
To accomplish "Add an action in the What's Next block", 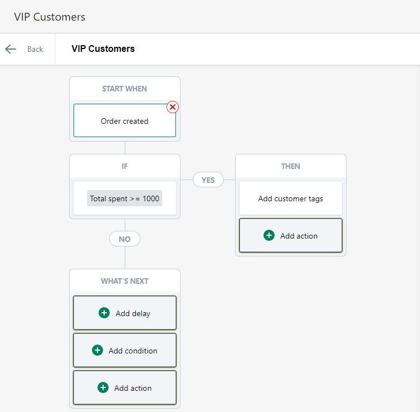I will click(x=125, y=387).
